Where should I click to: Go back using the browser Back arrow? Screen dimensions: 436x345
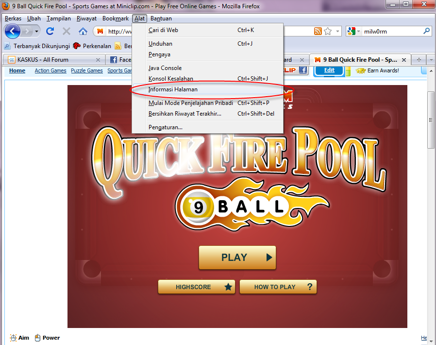[x=13, y=31]
